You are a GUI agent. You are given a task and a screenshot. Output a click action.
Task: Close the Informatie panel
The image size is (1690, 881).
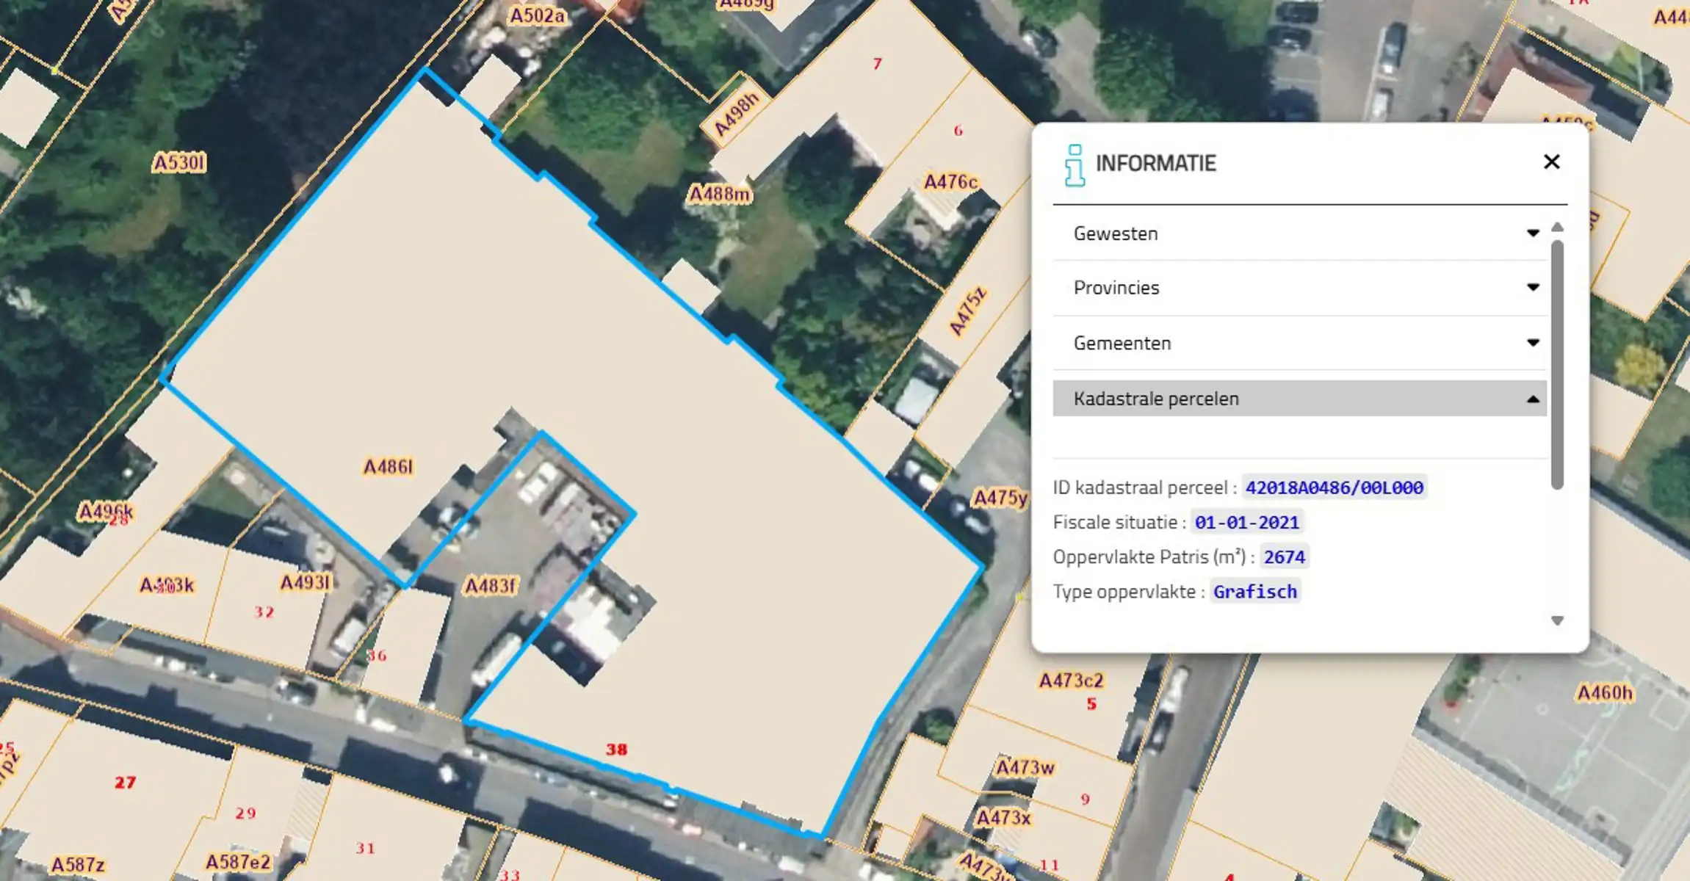pyautogui.click(x=1551, y=162)
